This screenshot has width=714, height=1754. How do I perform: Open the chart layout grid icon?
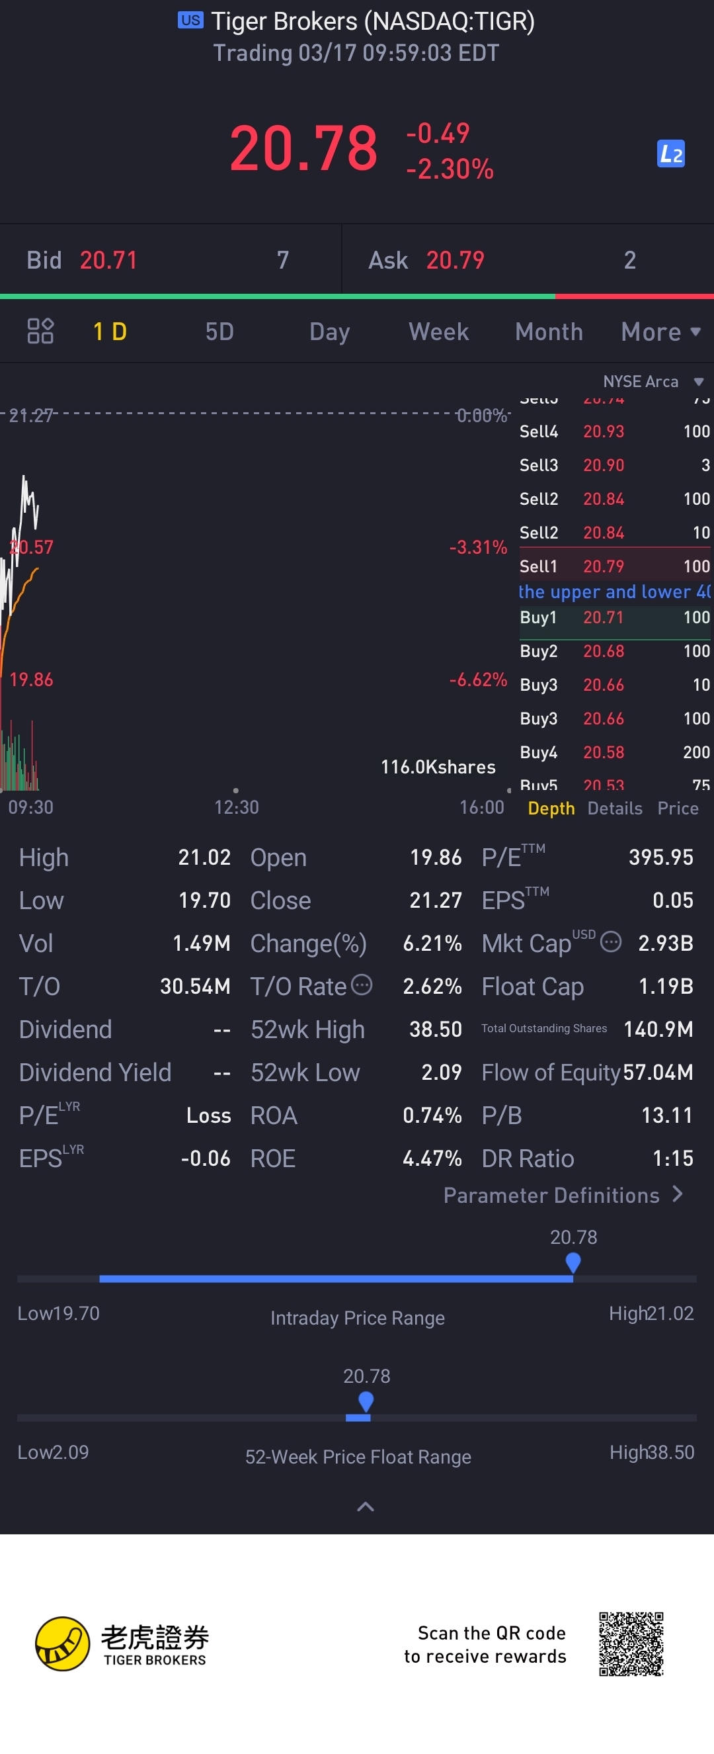(40, 331)
